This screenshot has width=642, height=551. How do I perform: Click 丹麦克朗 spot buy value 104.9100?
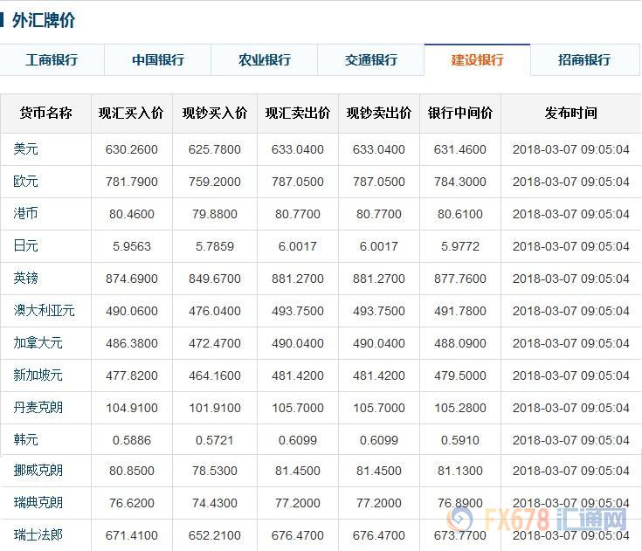click(x=132, y=408)
